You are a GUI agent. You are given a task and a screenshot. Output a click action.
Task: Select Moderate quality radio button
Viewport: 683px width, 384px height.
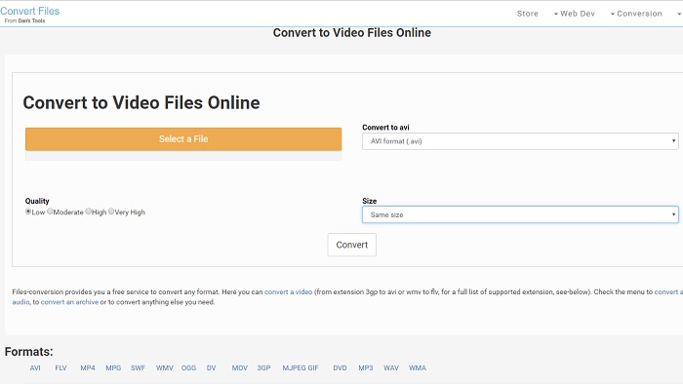(x=50, y=211)
